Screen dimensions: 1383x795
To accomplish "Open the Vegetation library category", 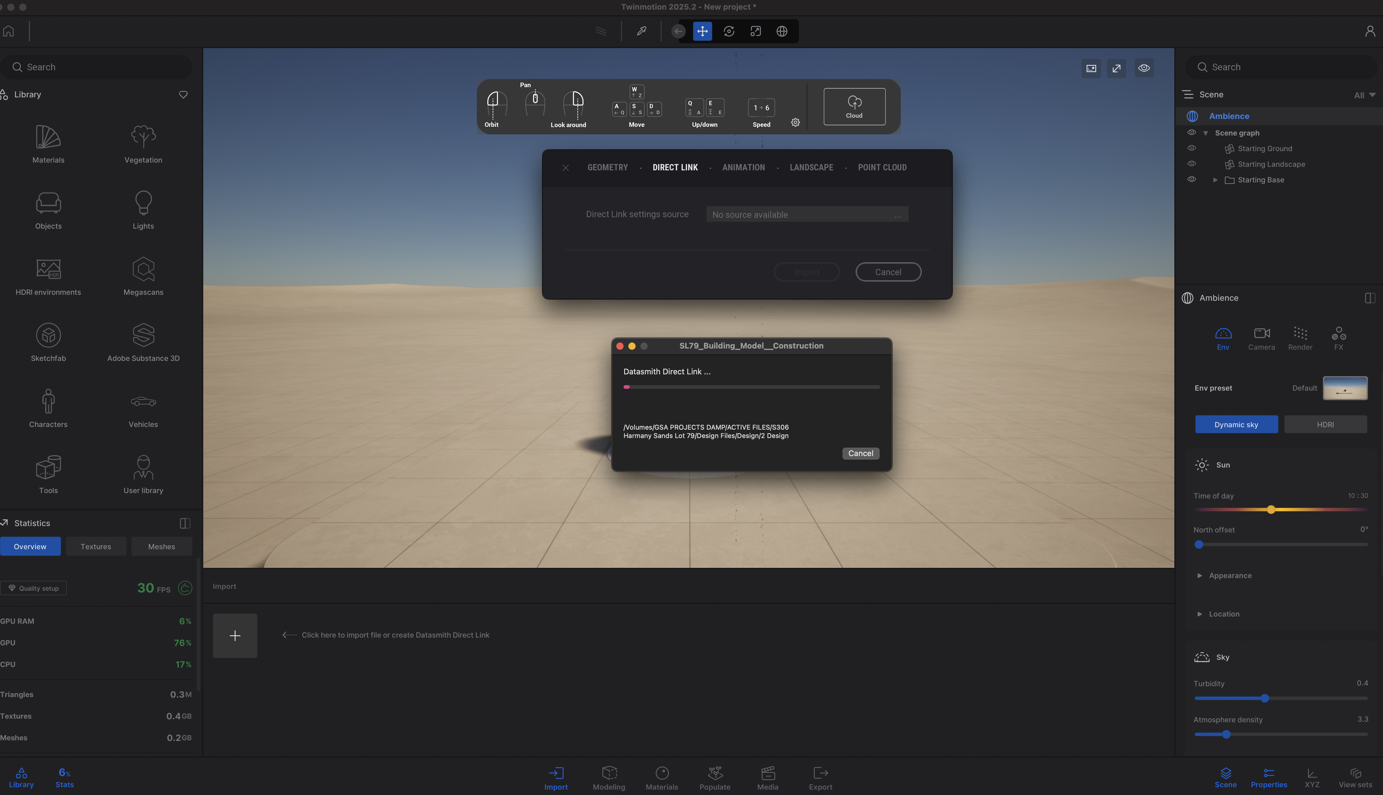I will click(143, 144).
